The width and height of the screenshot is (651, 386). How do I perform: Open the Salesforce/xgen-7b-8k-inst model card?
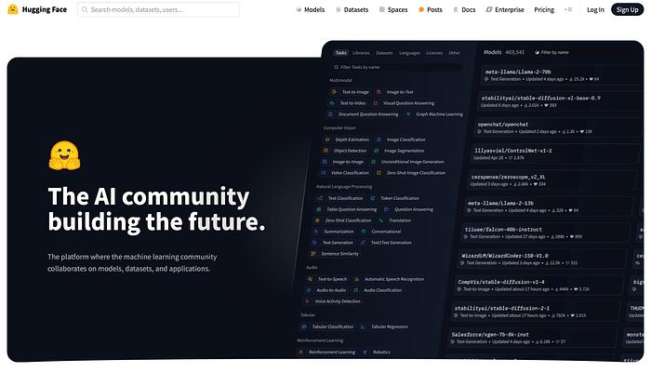tap(533, 338)
